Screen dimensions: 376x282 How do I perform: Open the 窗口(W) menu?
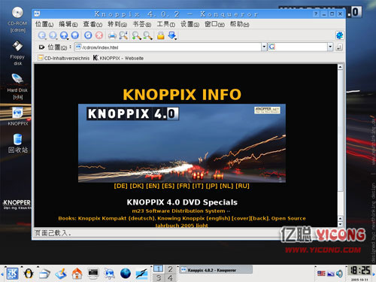tap(214, 24)
